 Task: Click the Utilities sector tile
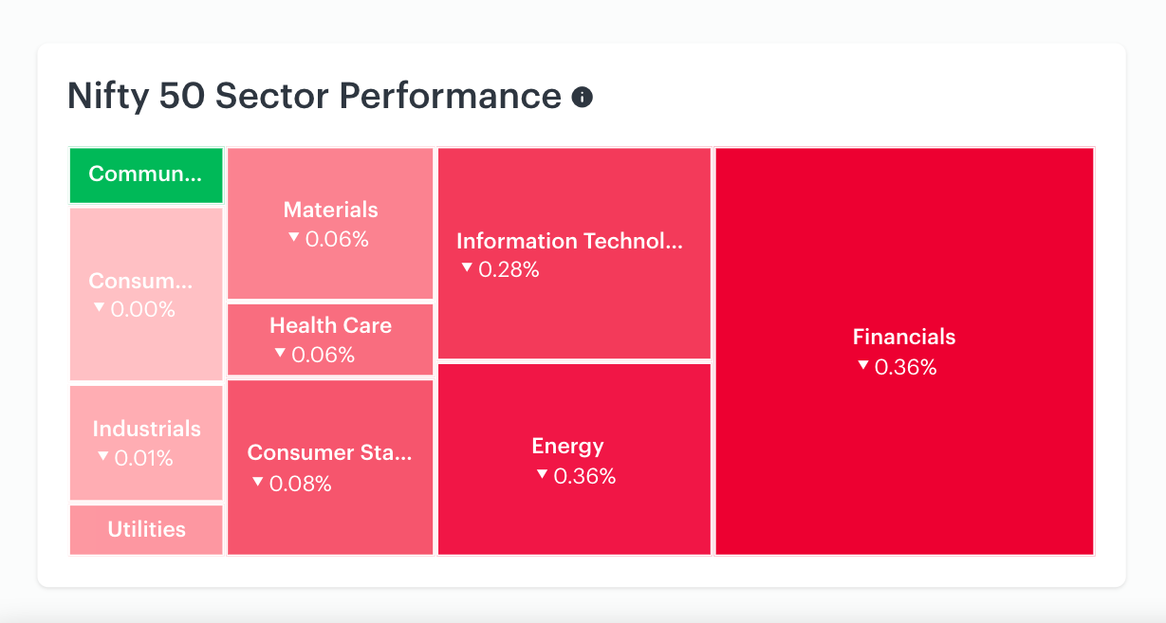point(146,530)
